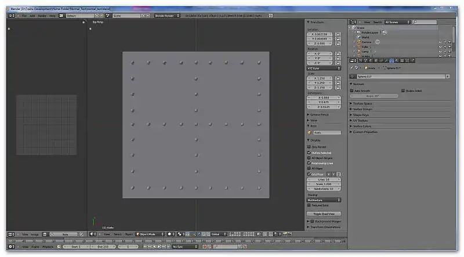The image size is (464, 257).
Task: Click the timeline editor type icon
Action: [x=10, y=247]
